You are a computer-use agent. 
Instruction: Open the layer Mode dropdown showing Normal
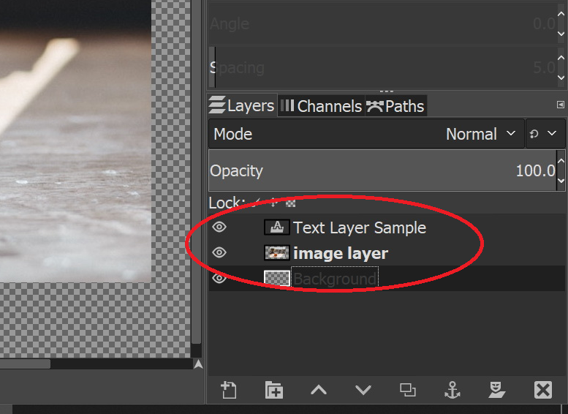tap(366, 135)
